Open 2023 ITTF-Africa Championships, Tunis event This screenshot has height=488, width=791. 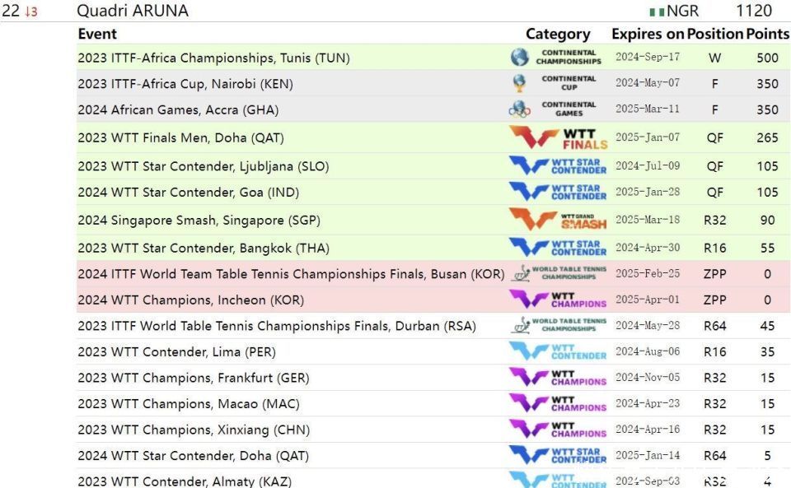click(213, 58)
